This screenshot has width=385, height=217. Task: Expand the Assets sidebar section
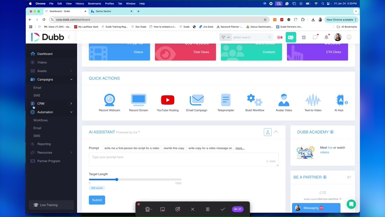(x=71, y=71)
